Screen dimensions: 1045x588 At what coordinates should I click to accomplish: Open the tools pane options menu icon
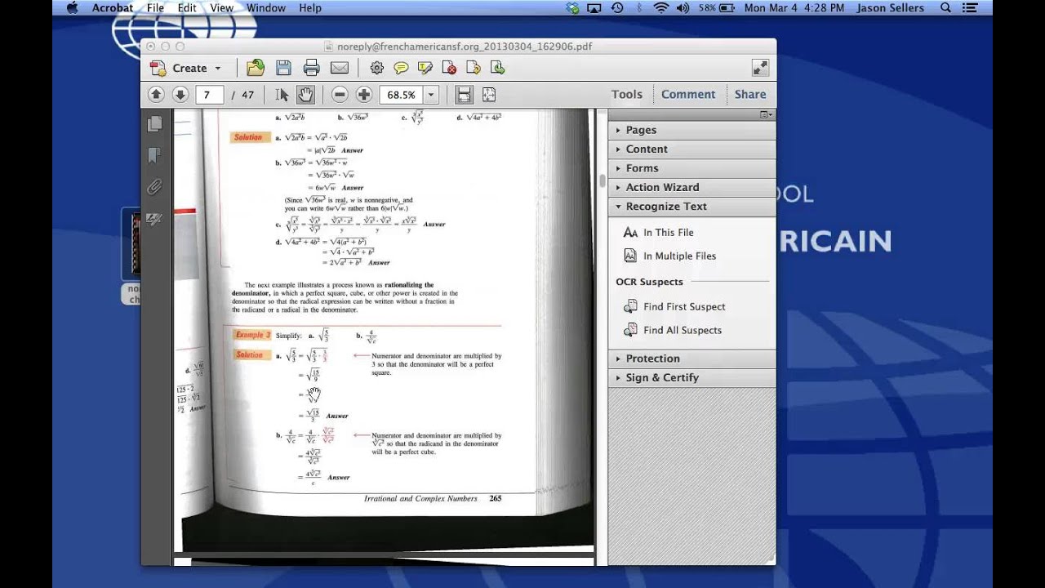point(766,115)
